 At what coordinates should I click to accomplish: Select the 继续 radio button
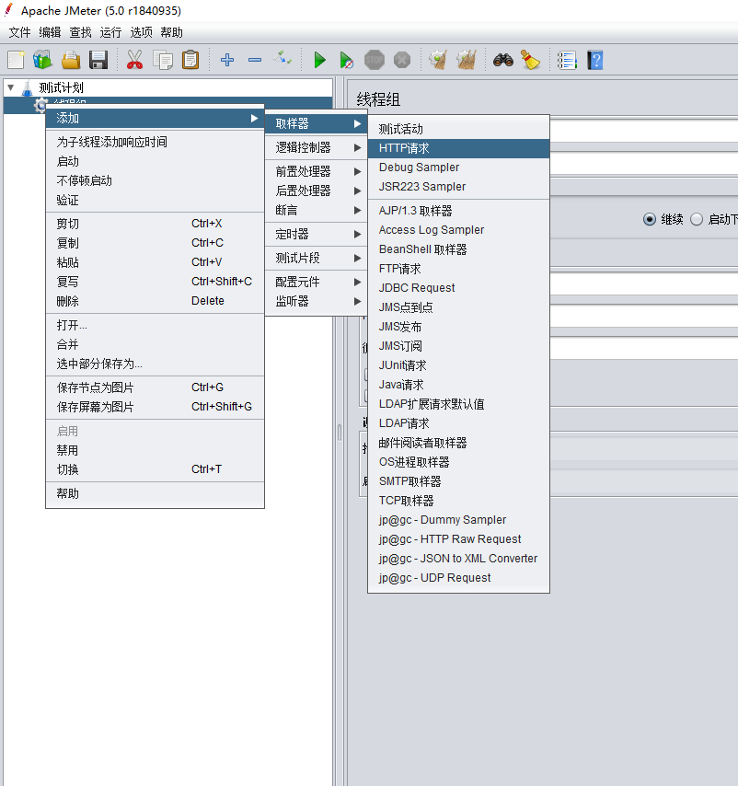650,219
